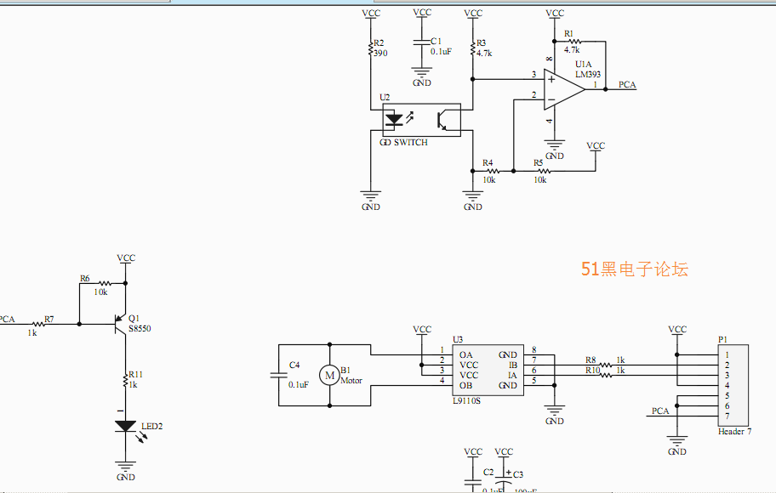The height and width of the screenshot is (493, 776).
Task: Click the GND symbol below L9110S pin 5
Action: click(554, 412)
